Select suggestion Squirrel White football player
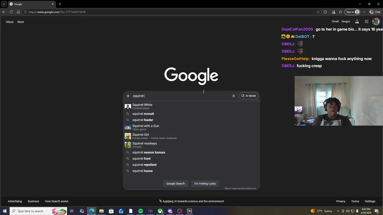Viewport: 383px width, 215px height. (x=191, y=106)
